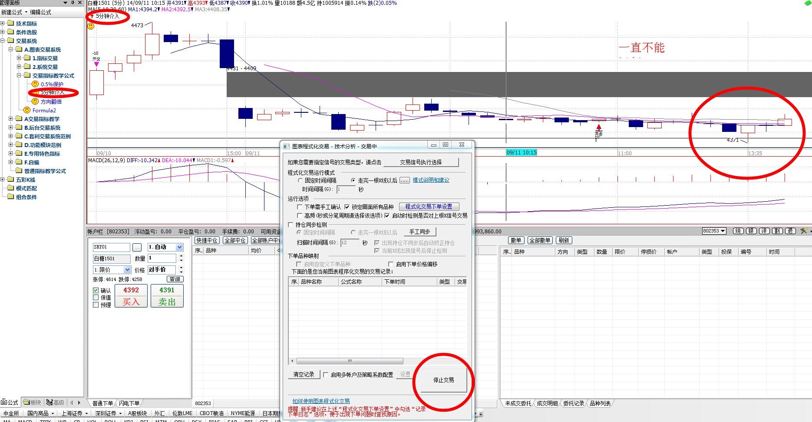This screenshot has width=812, height=422.
Task: Click the yellow smiley icon on chart
Action: click(91, 26)
